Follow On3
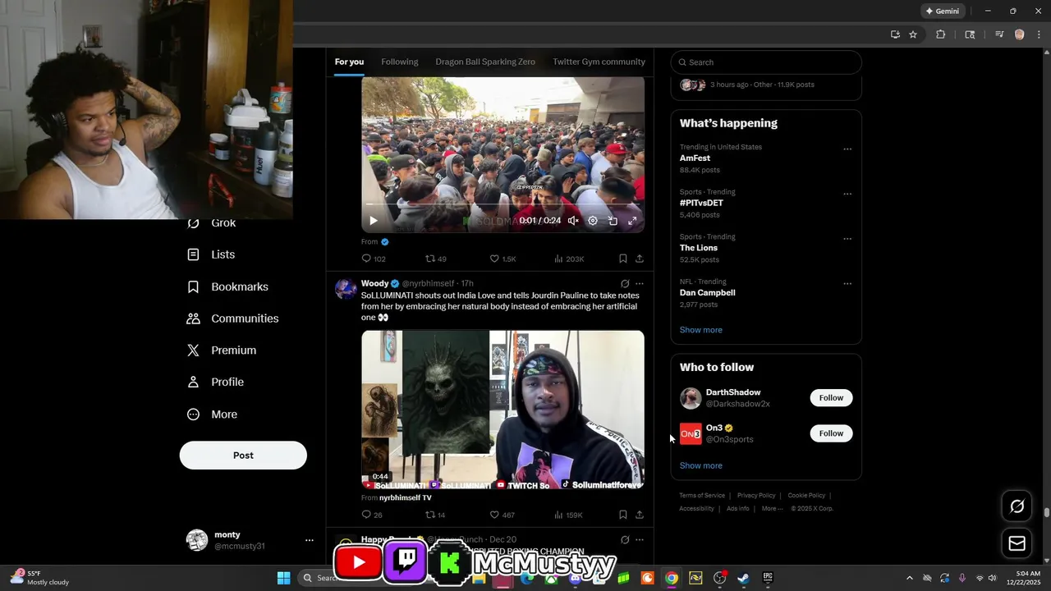This screenshot has width=1051, height=591. (x=831, y=433)
